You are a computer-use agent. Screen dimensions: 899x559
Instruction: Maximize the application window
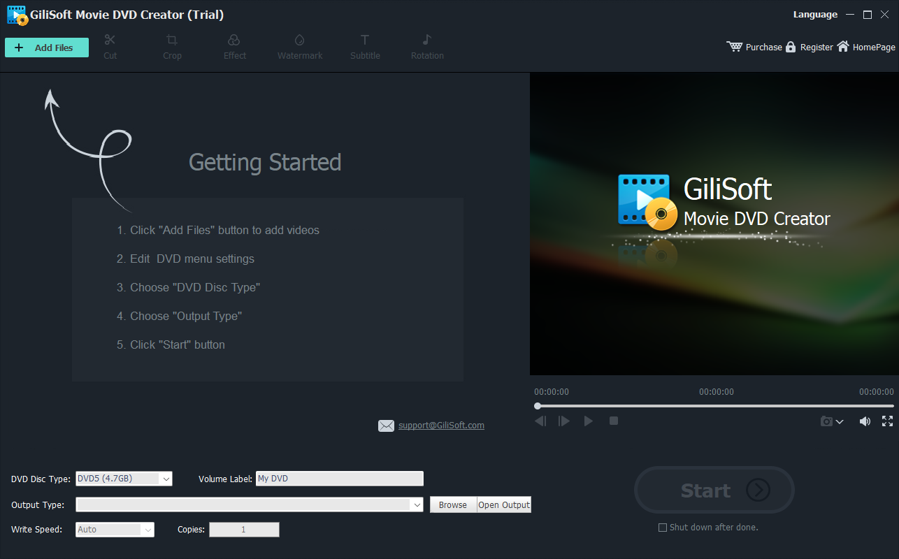point(868,14)
